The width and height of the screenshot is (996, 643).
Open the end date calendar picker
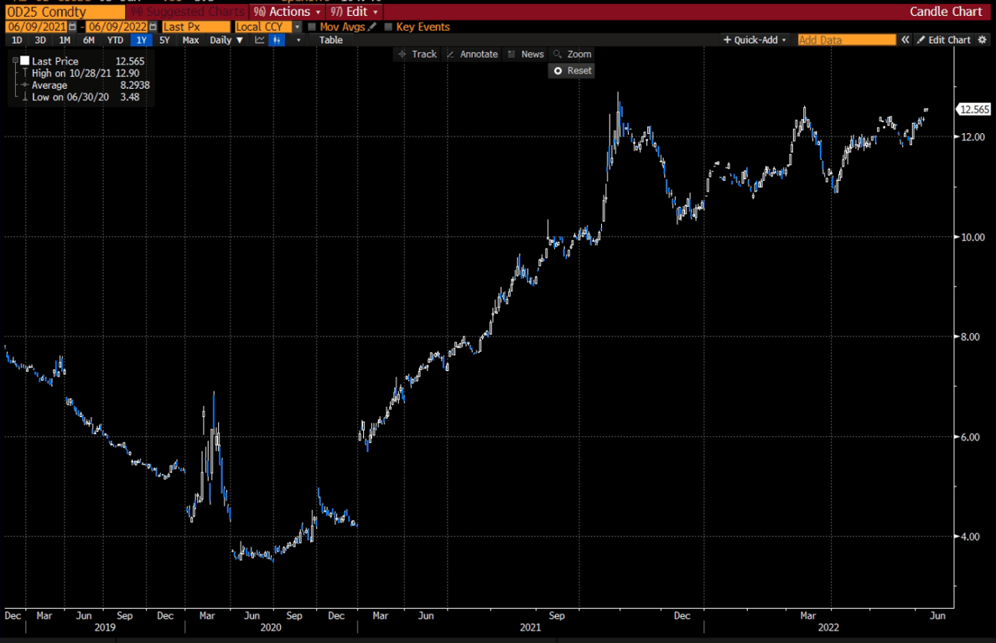coord(153,27)
